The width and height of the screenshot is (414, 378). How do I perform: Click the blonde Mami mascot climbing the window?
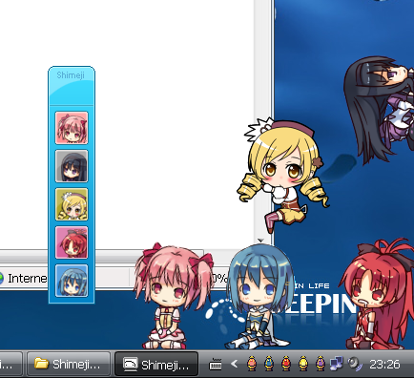283,174
